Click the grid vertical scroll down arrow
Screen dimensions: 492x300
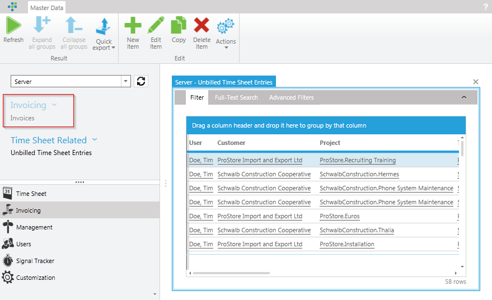coord(462,266)
